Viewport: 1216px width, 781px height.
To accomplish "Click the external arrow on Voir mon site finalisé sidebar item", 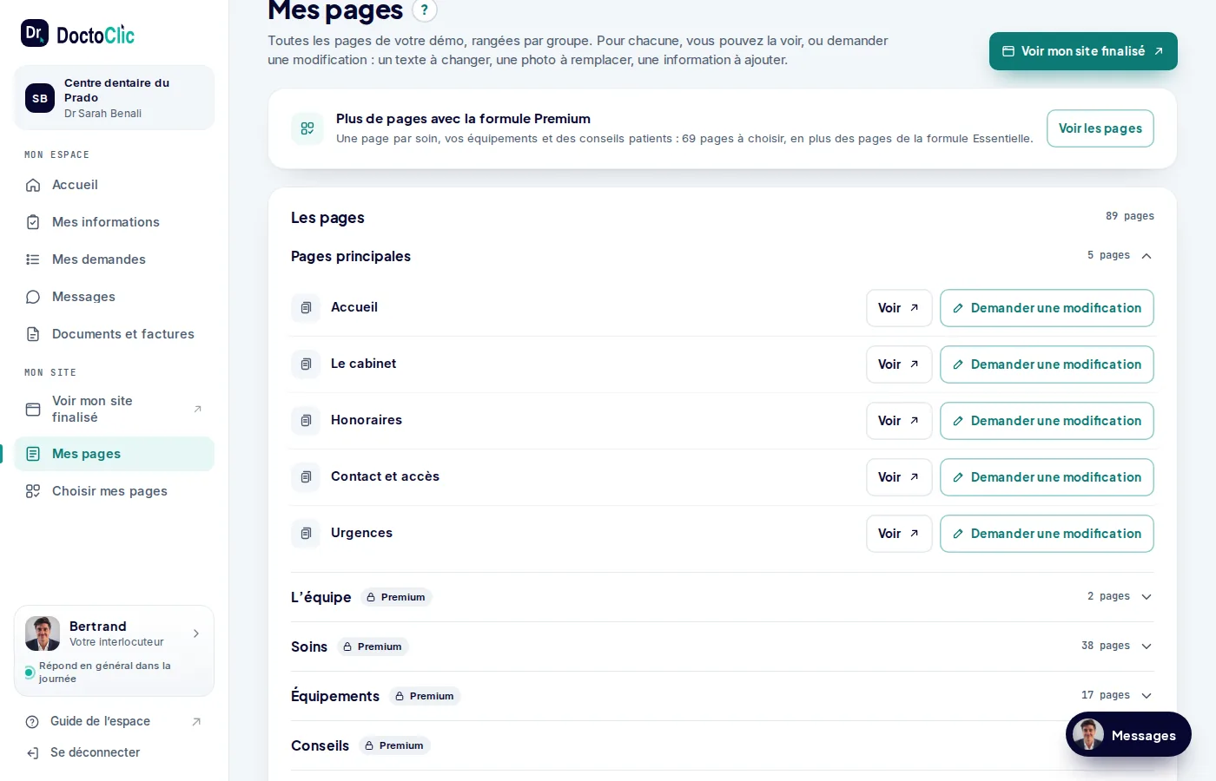I will pos(197,409).
